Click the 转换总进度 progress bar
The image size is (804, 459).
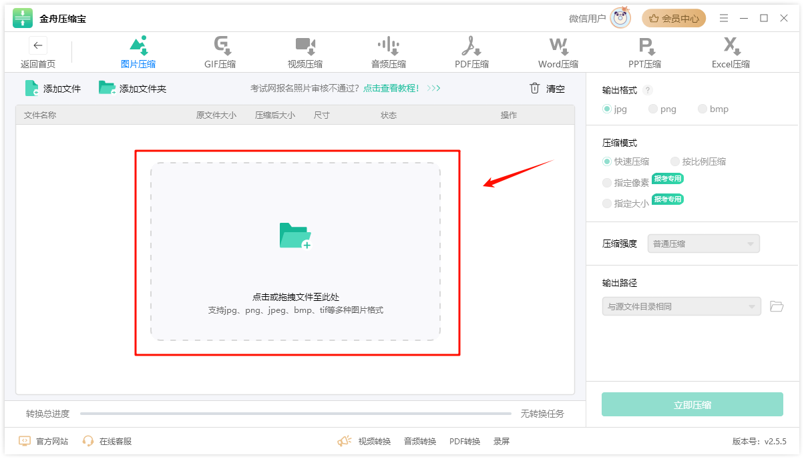point(296,414)
